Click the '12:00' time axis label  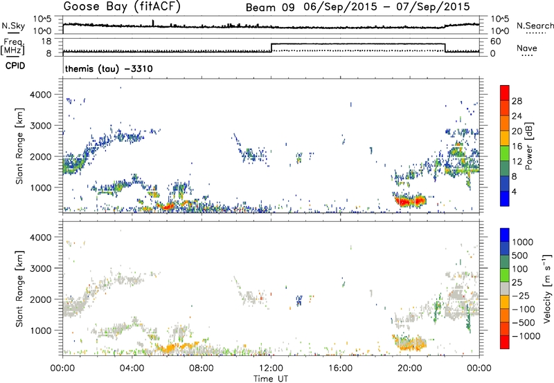[x=271, y=368]
